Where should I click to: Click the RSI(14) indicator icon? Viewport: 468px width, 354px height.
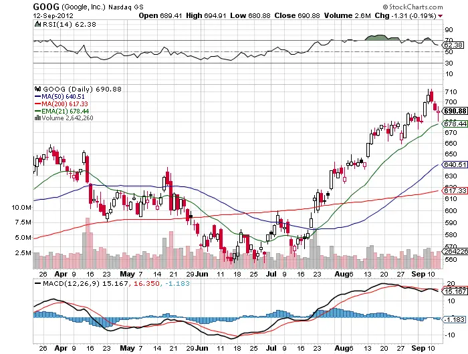[37, 24]
